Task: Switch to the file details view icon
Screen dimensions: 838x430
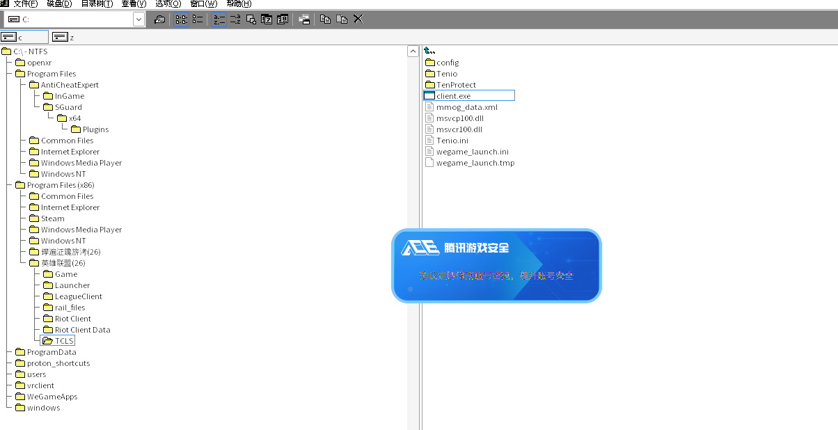Action: [198, 19]
